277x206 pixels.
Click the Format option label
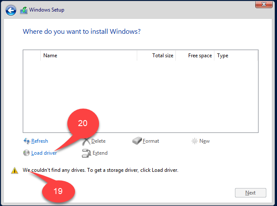point(151,141)
